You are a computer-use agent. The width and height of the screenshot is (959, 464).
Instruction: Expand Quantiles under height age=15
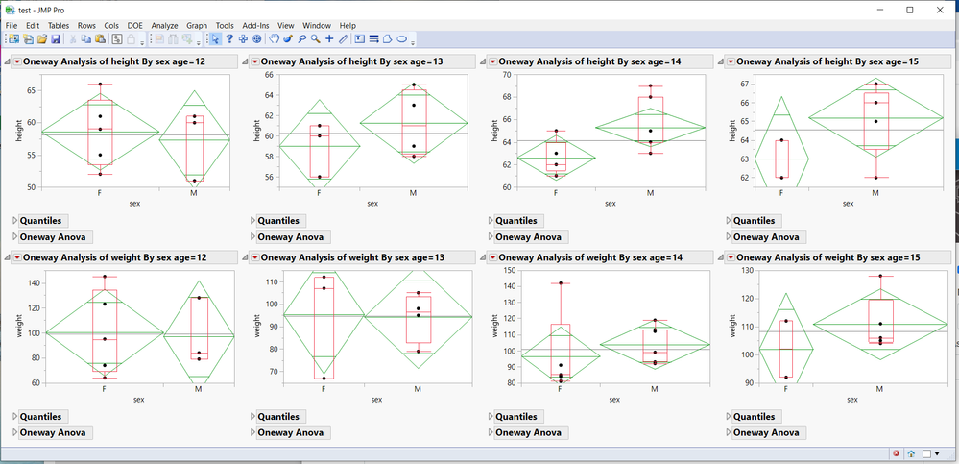click(729, 221)
